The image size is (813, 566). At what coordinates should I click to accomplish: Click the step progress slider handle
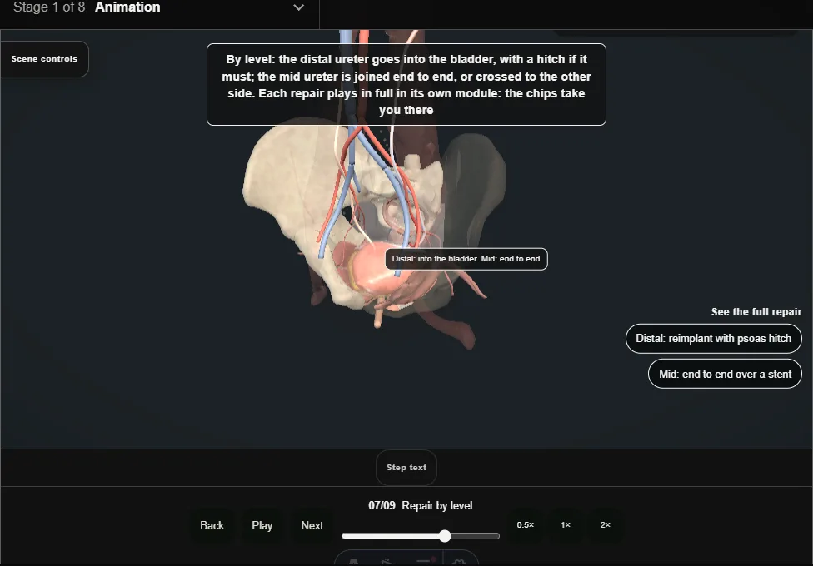(444, 536)
